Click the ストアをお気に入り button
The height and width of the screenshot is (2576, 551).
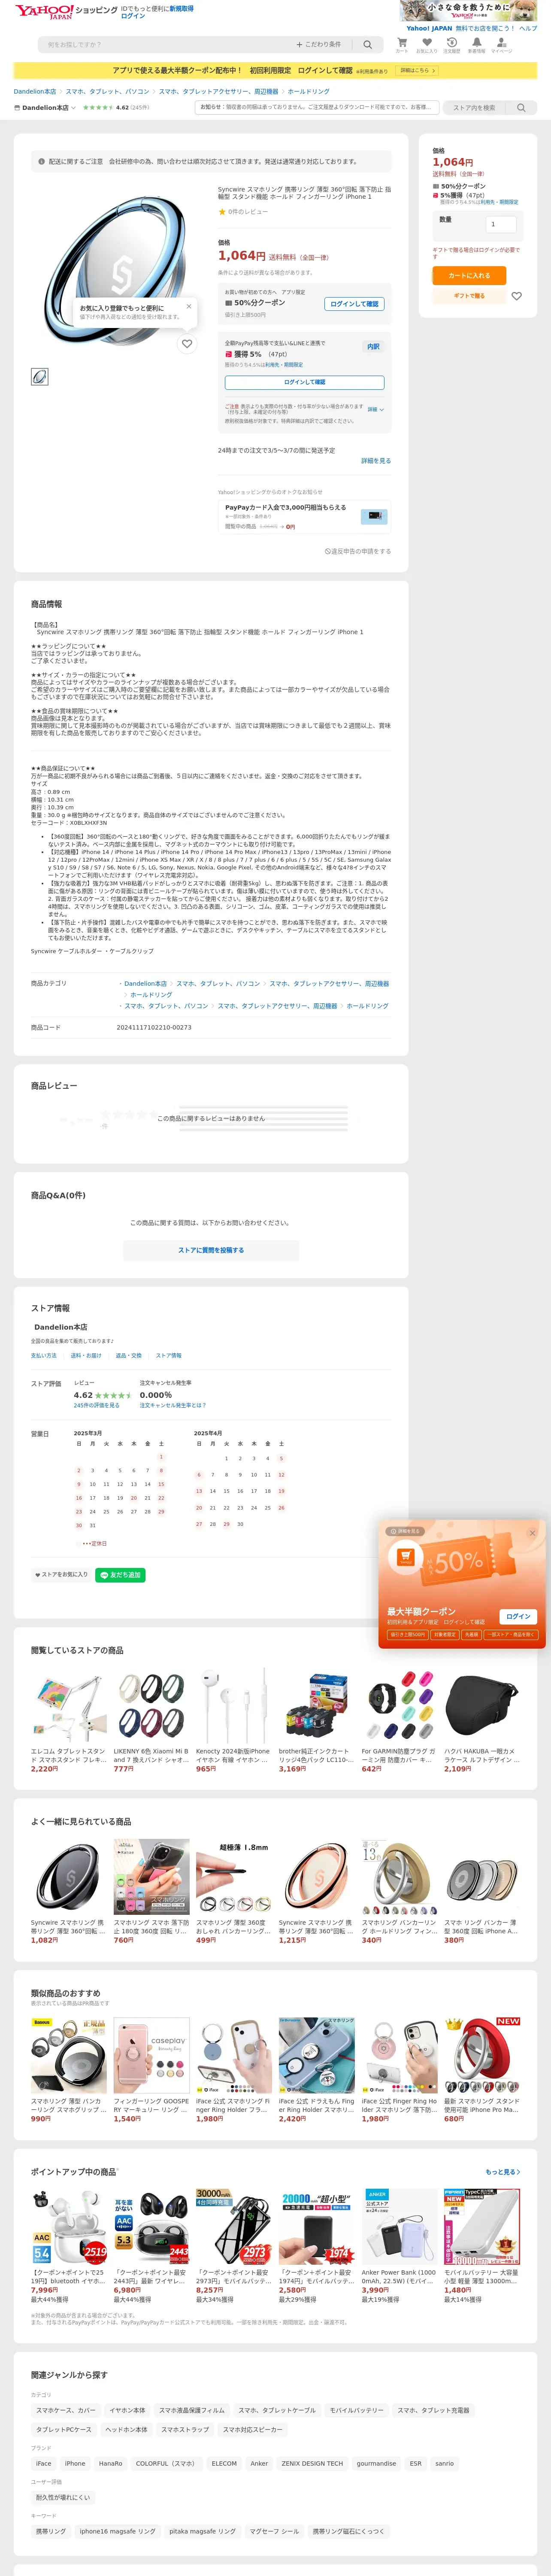pos(61,1575)
